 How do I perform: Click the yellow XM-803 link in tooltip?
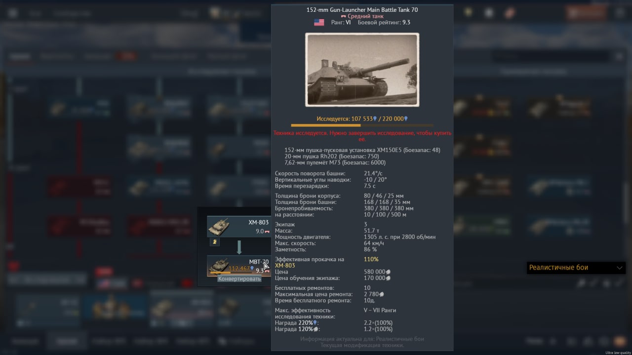(x=285, y=266)
